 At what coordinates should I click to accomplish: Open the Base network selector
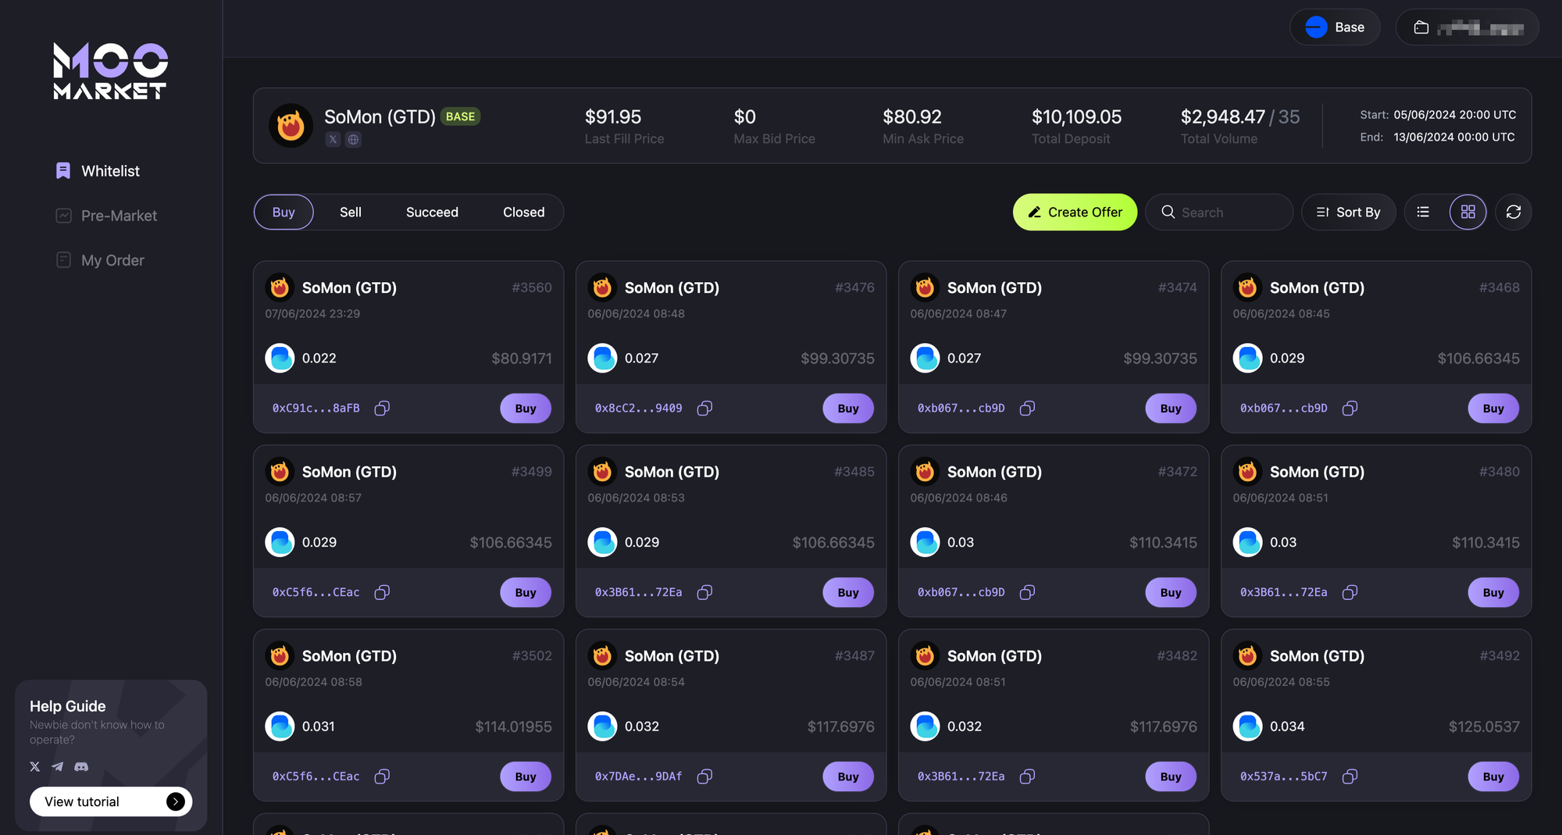click(1335, 27)
